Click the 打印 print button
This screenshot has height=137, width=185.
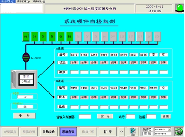(108, 132)
